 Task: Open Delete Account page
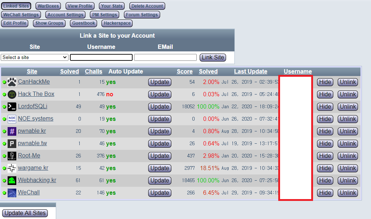coord(147,6)
